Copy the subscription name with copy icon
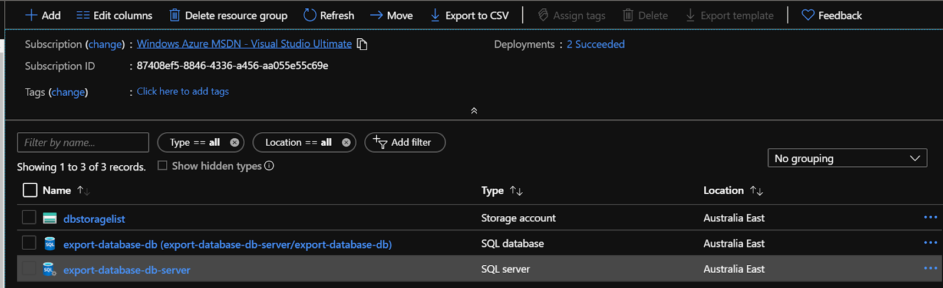The image size is (943, 288). (x=362, y=44)
